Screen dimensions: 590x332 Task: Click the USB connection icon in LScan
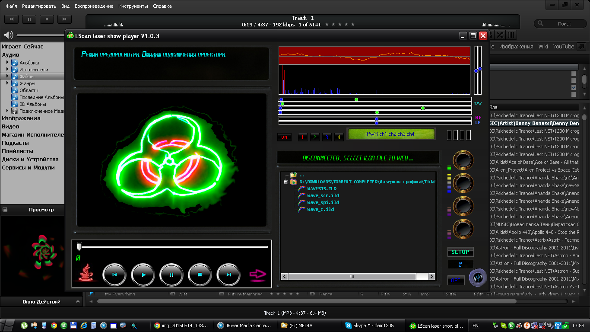coord(478,278)
